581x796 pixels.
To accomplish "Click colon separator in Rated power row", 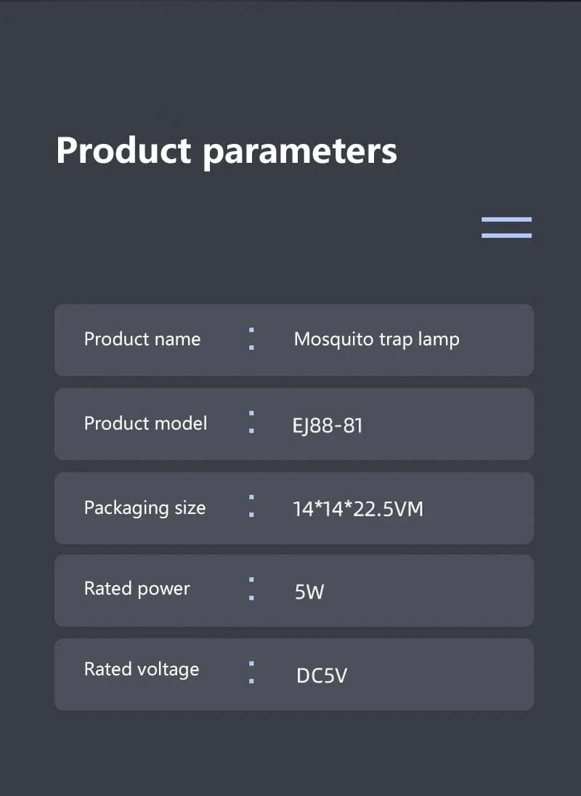I will tap(251, 588).
